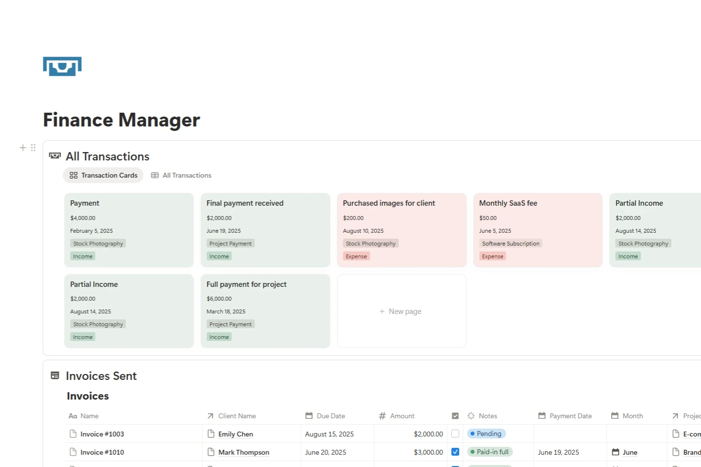Open the Due Date column header menu
The width and height of the screenshot is (701, 467).
click(325, 416)
